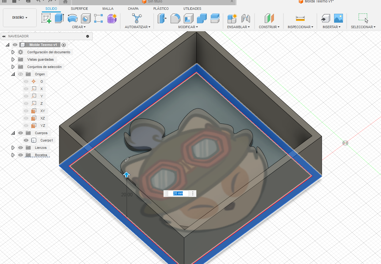The height and width of the screenshot is (264, 381).
Task: Select the Empalme fillet tool
Action: (175, 18)
